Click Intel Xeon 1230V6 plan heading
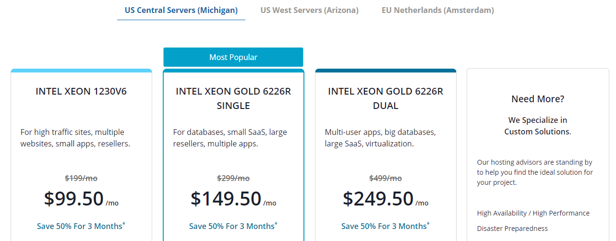Image resolution: width=616 pixels, height=241 pixels. pos(81,91)
